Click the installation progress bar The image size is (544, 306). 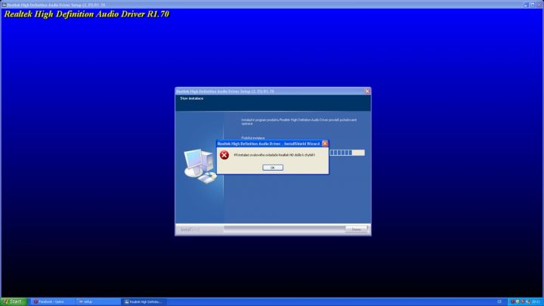(347, 153)
